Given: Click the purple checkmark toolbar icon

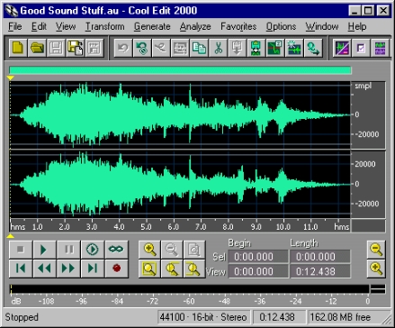Looking at the screenshot, I should pyautogui.click(x=361, y=48).
